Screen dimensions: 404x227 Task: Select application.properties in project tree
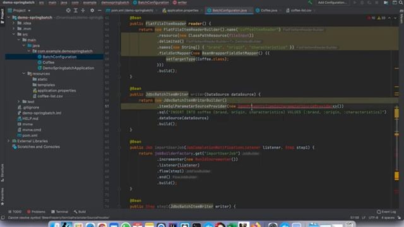coord(56,91)
